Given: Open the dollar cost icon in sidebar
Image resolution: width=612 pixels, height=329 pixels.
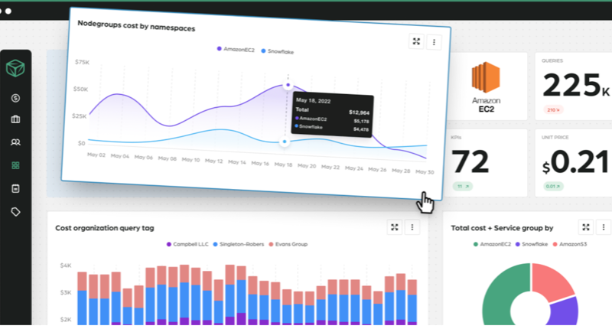Looking at the screenshot, I should (15, 98).
